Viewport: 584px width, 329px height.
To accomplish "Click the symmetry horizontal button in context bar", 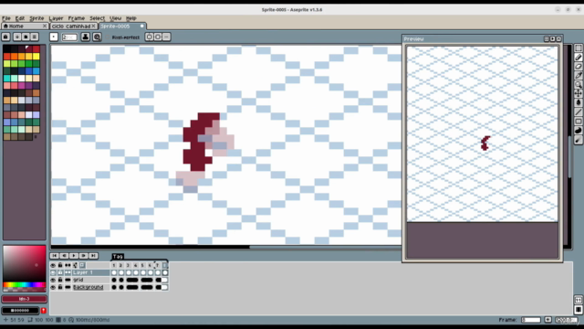I will (x=150, y=37).
